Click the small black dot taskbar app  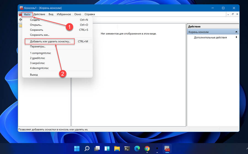[157, 148]
